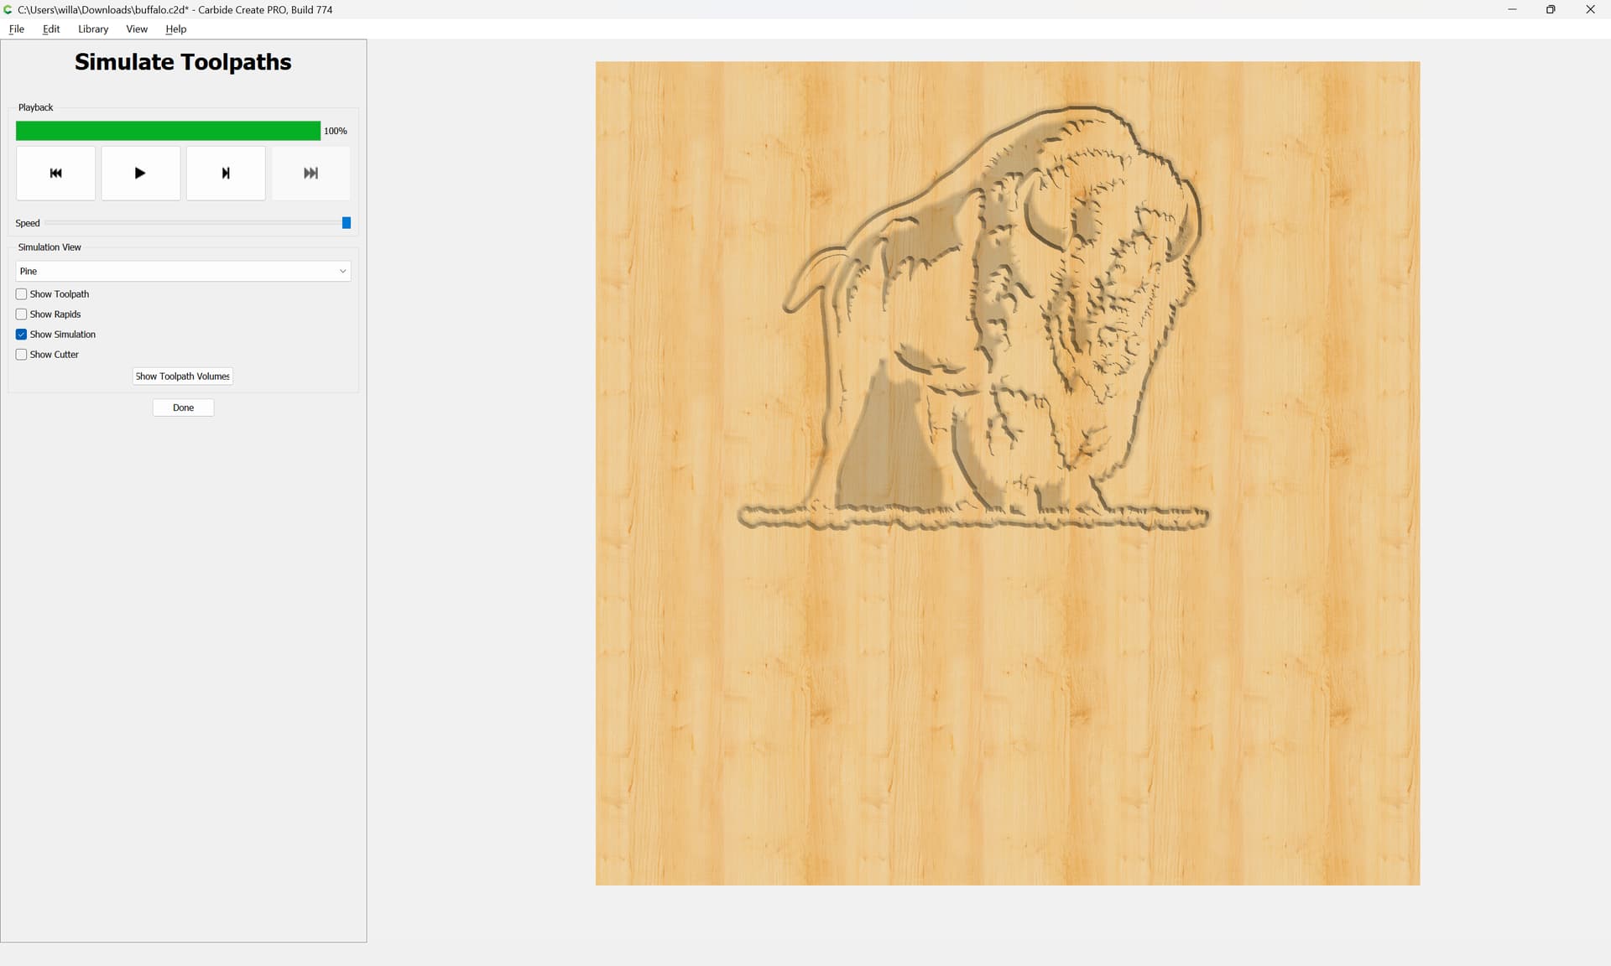Click Done to exit simulation
This screenshot has width=1611, height=966.
pyautogui.click(x=183, y=408)
